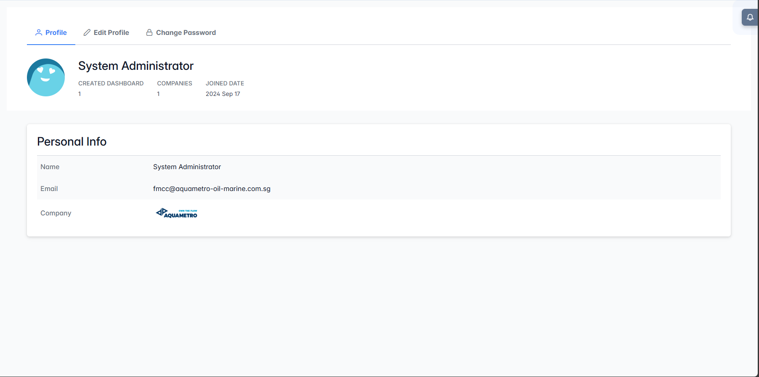Click the Personal Info heading

[x=72, y=142]
